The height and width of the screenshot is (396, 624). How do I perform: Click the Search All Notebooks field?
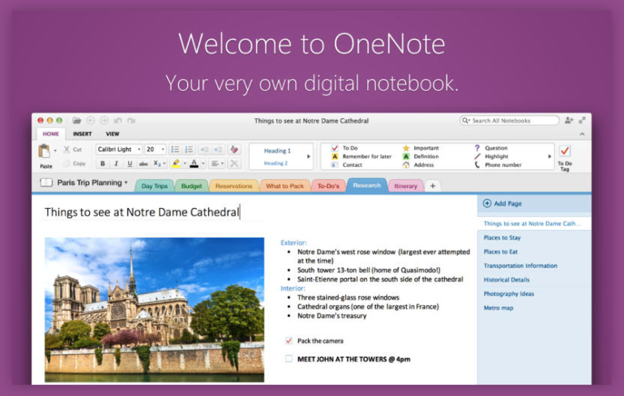point(512,121)
